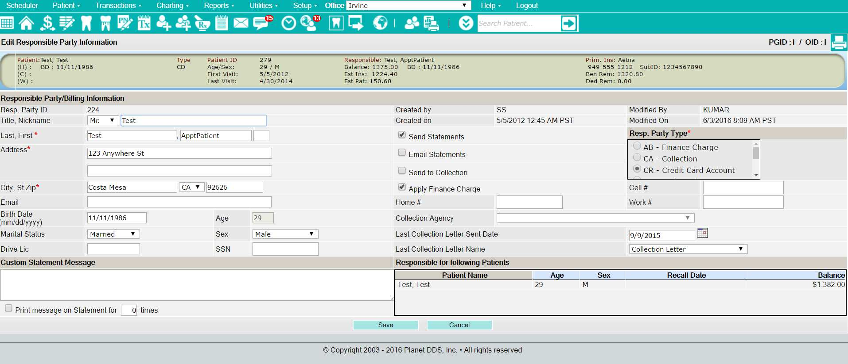
Task: Open the Reports menu
Action: pyautogui.click(x=219, y=5)
